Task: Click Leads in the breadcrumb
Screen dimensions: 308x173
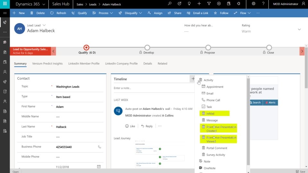Action: [x=92, y=4]
